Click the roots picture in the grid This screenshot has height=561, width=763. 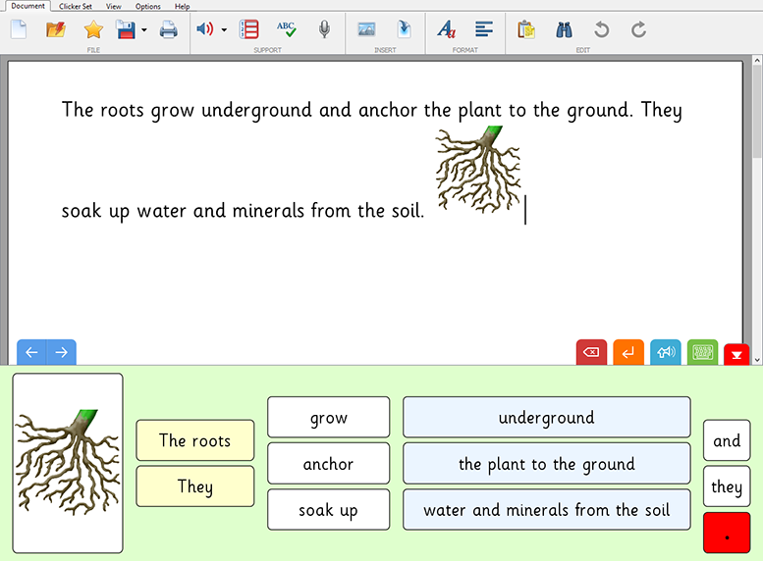coord(68,462)
